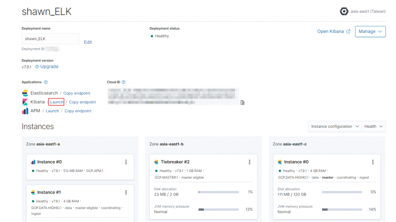This screenshot has width=396, height=222.
Task: Click the 23 MB / 2 GB value
Action: tap(166, 194)
